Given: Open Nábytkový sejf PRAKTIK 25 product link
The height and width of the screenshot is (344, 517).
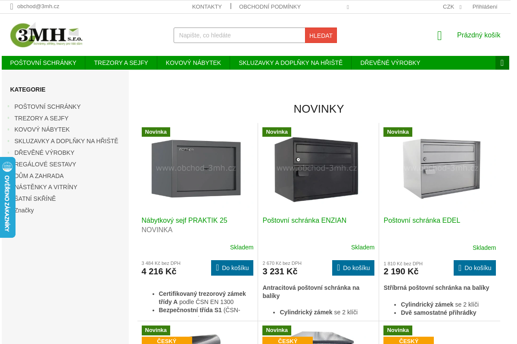Looking at the screenshot, I should pos(184,220).
